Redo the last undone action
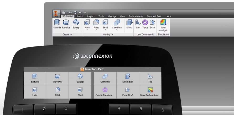The image size is (234, 115). pos(85,13)
